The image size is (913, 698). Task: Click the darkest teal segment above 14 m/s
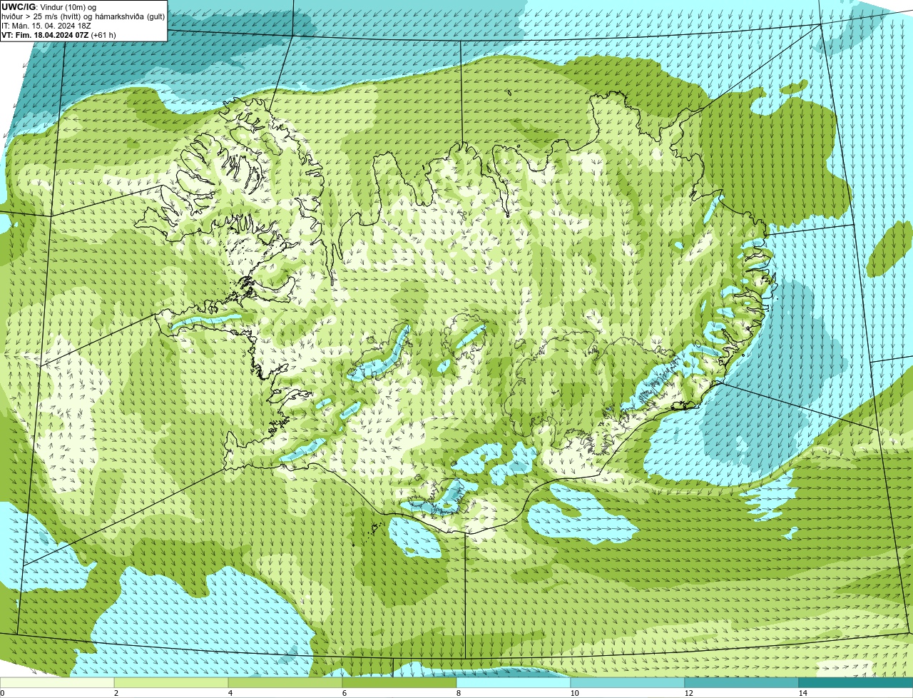(x=856, y=682)
